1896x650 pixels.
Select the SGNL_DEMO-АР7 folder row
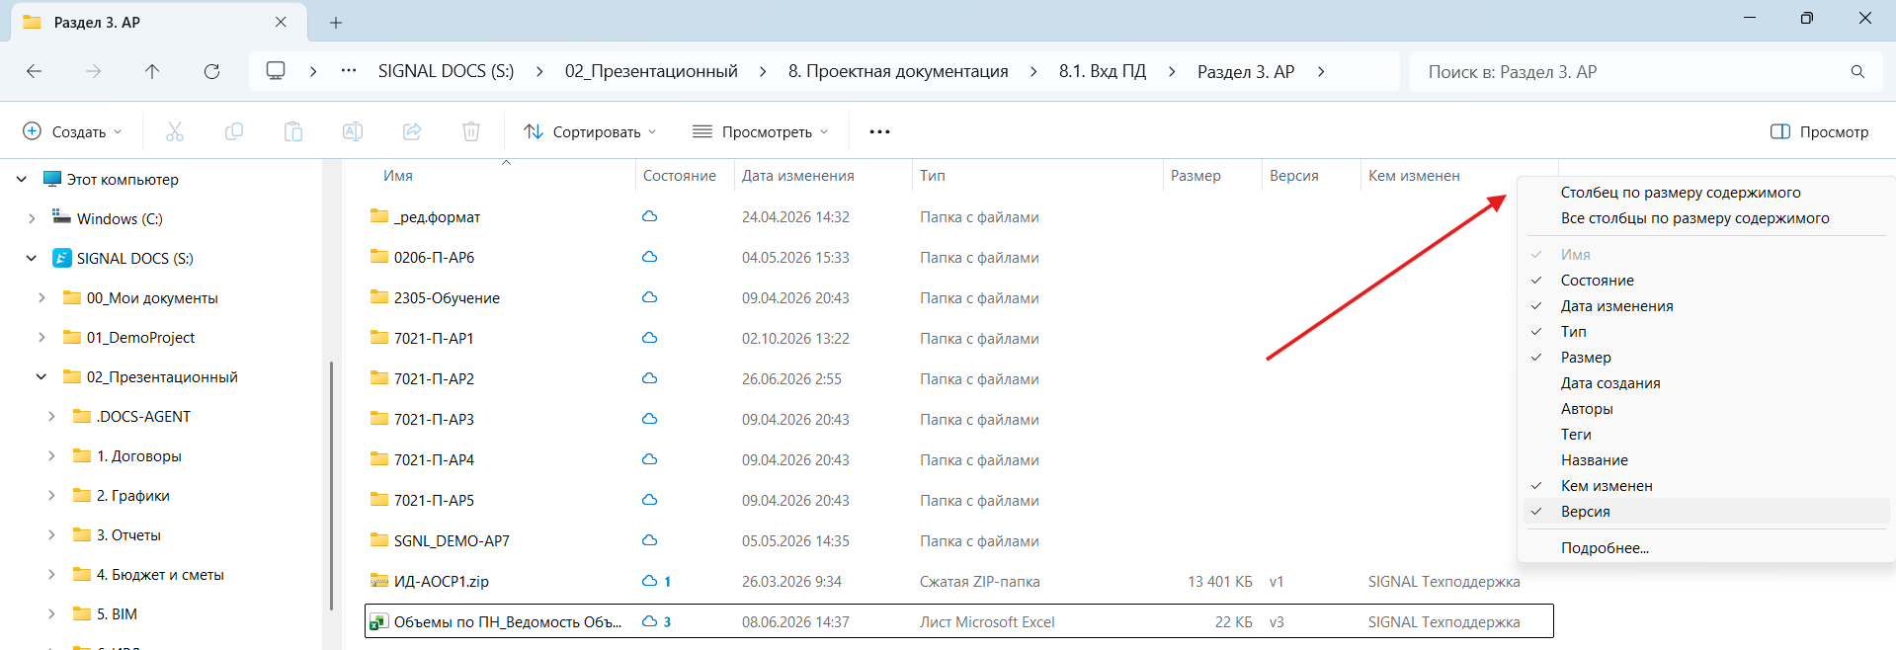[x=958, y=540]
